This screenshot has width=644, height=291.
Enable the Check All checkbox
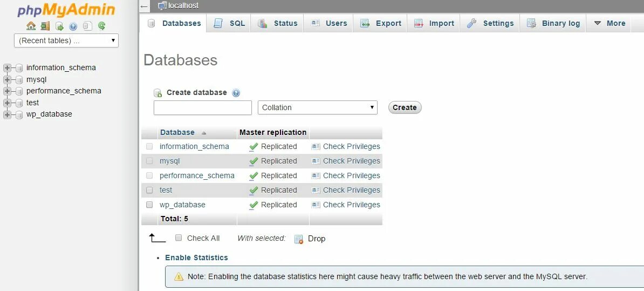[179, 238]
